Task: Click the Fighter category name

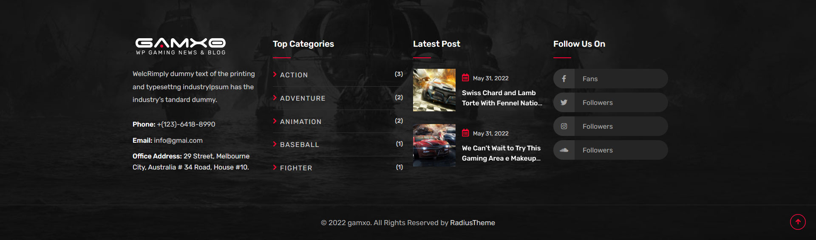Action: [x=296, y=168]
